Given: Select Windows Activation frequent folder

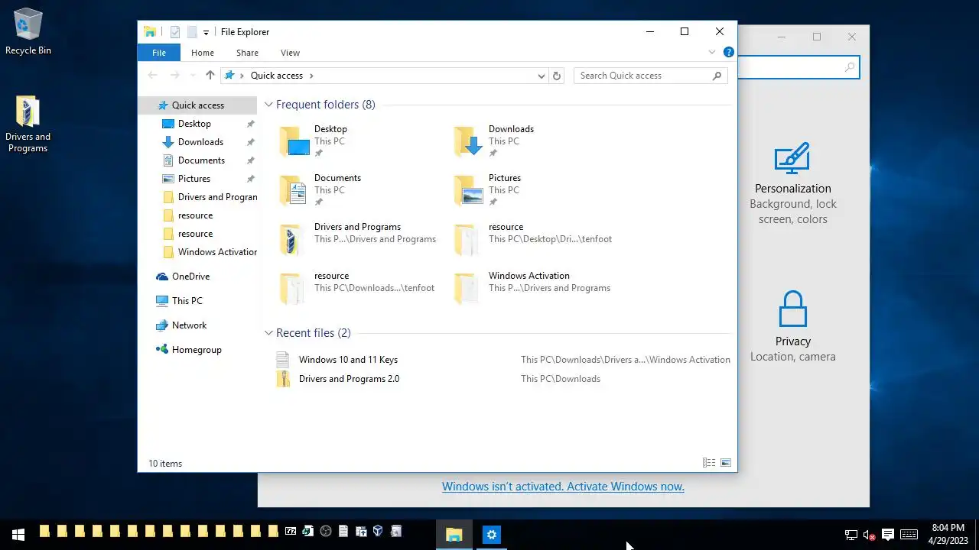Looking at the screenshot, I should [x=533, y=288].
